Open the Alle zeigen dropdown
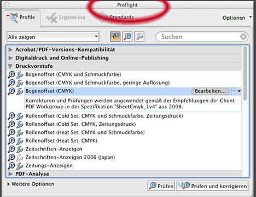 tap(53, 37)
